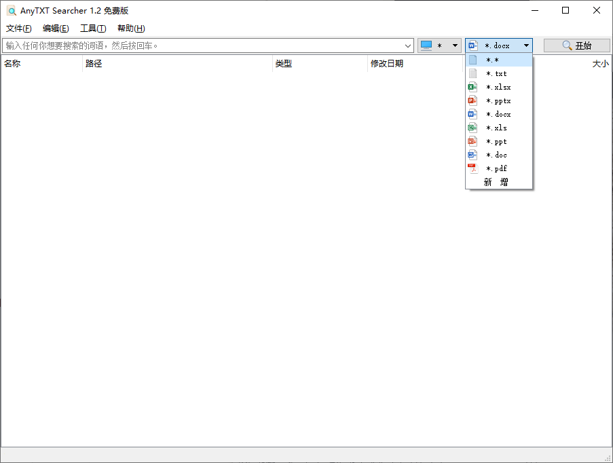The height and width of the screenshot is (463, 613).
Task: Choose the *.ppt file type option
Action: click(x=499, y=142)
